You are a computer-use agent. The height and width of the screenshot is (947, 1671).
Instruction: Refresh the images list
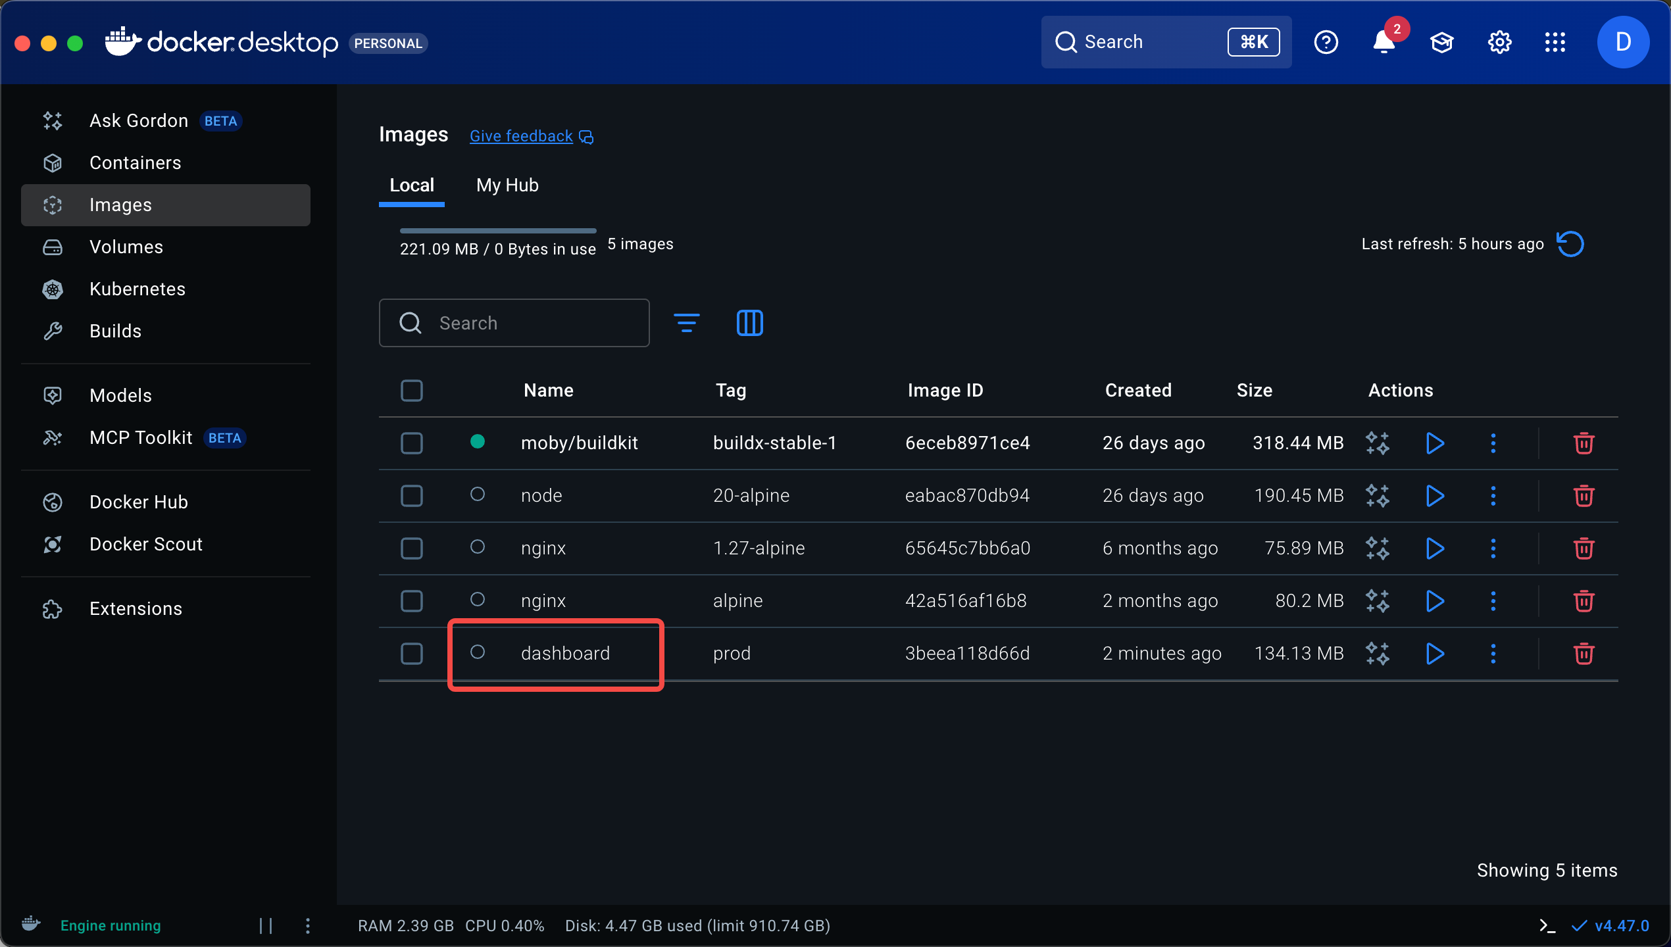click(1570, 244)
